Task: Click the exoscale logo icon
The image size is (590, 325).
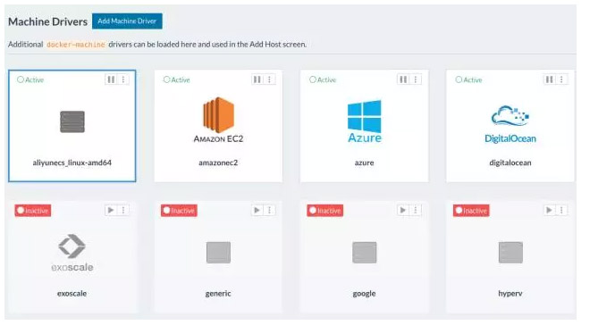Action: 72,253
